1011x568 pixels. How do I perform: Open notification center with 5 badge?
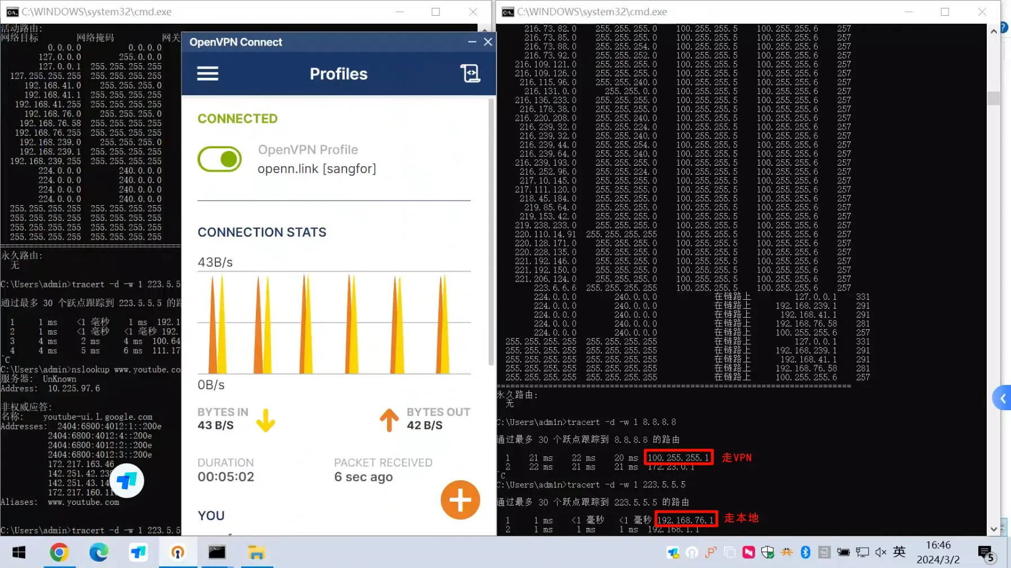click(986, 553)
